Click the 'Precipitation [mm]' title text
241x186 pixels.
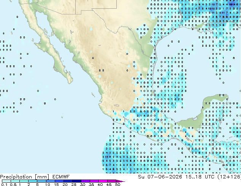(x=25, y=177)
